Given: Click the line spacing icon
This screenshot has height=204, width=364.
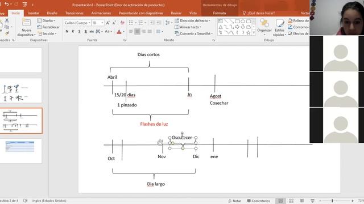Looking at the screenshot, I should 168,23.
